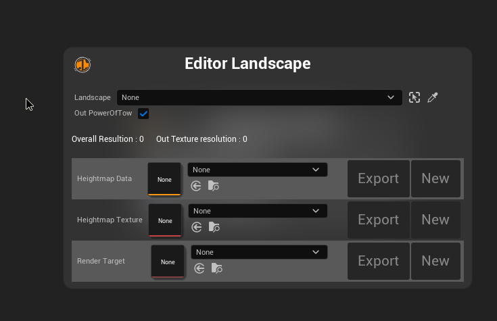Expand the Render Target asset dropdown
497x321 pixels.
259,252
